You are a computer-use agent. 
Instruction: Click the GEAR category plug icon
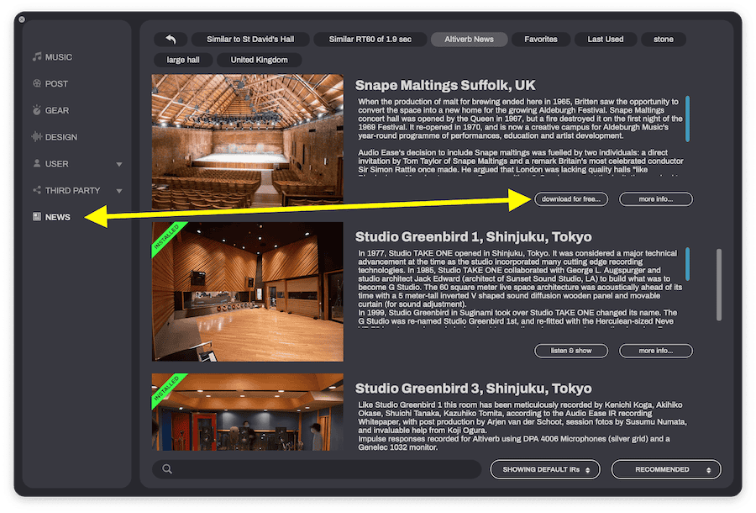point(37,110)
